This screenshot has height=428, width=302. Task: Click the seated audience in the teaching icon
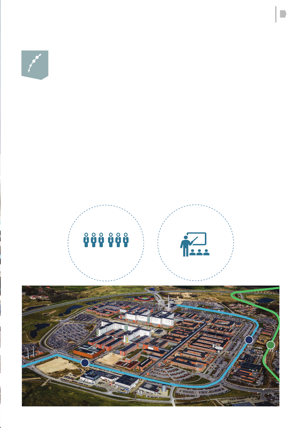pos(199,253)
